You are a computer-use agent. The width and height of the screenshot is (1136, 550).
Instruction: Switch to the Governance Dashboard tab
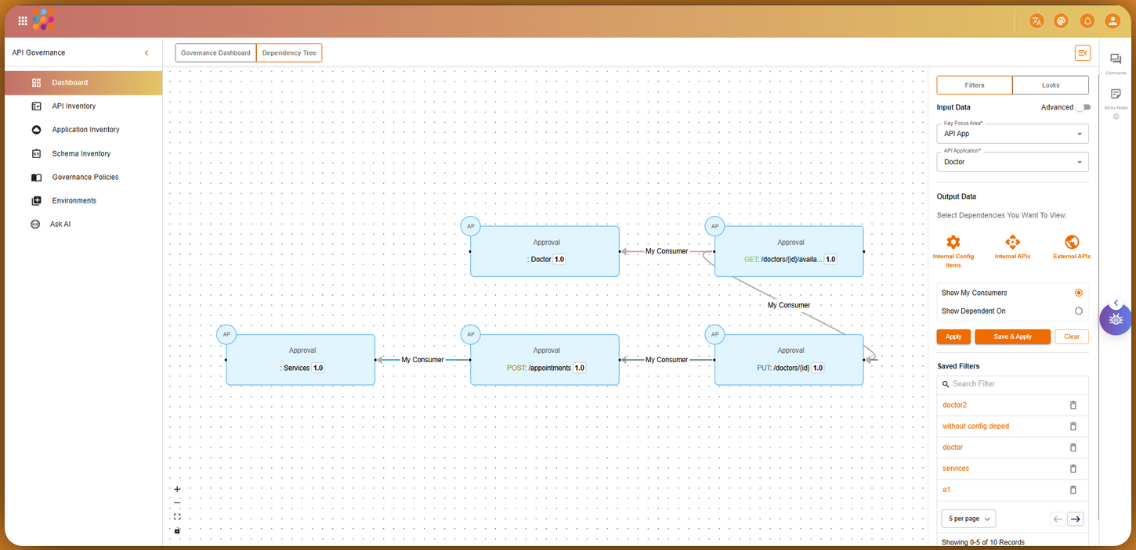coord(215,53)
